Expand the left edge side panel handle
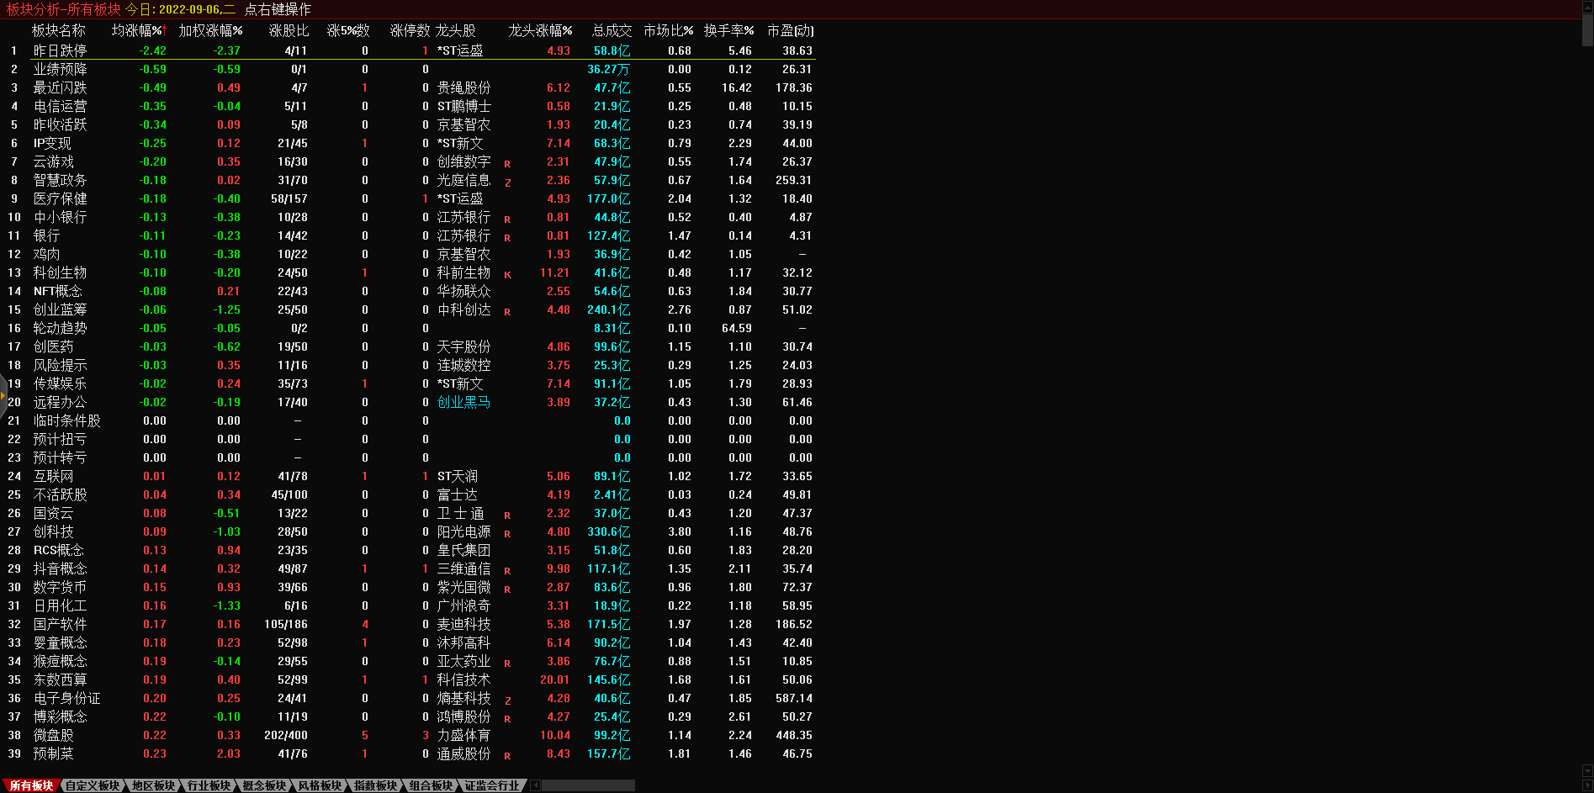 pyautogui.click(x=3, y=395)
